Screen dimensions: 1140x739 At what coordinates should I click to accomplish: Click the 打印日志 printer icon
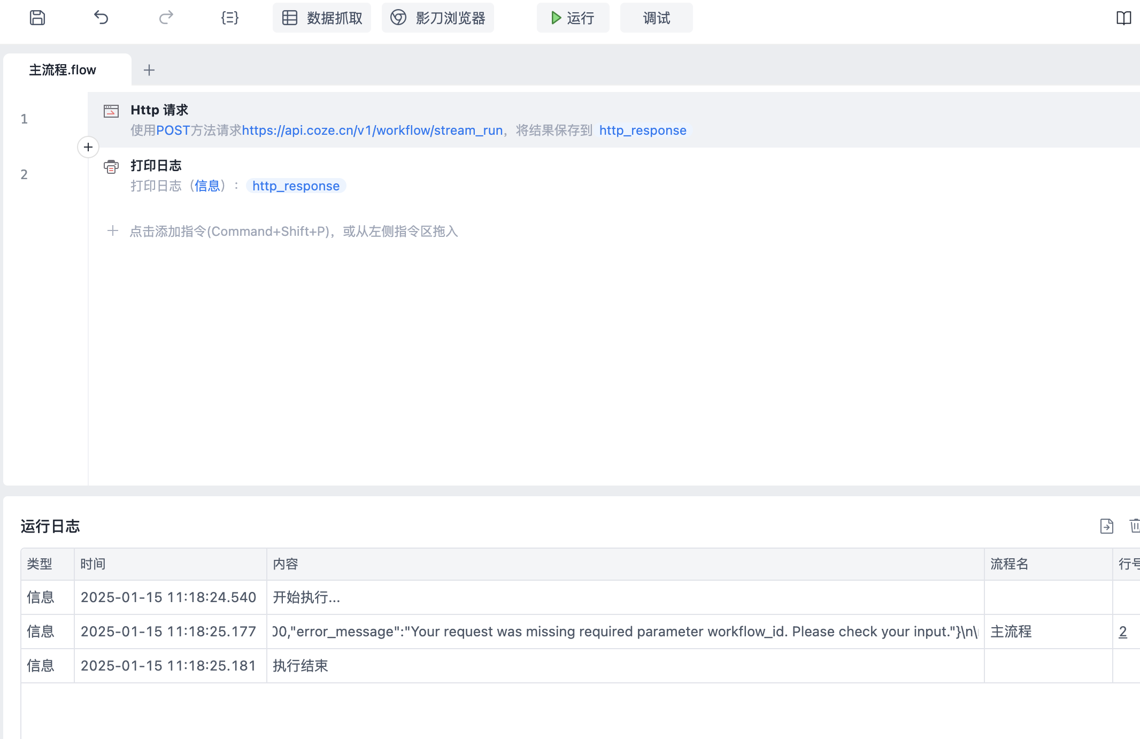point(111,167)
